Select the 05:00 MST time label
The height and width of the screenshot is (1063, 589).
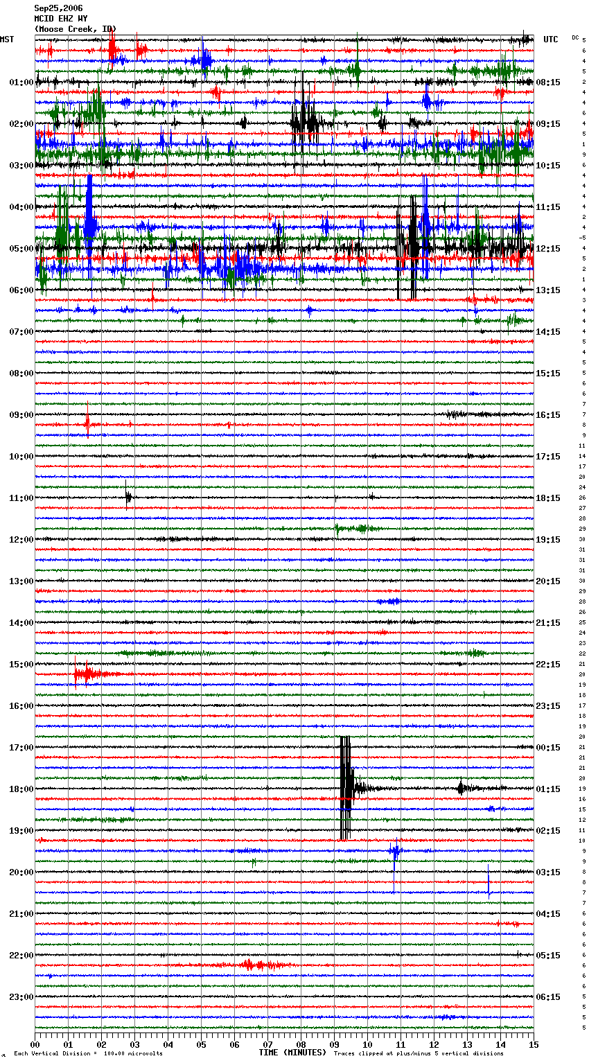pos(21,249)
